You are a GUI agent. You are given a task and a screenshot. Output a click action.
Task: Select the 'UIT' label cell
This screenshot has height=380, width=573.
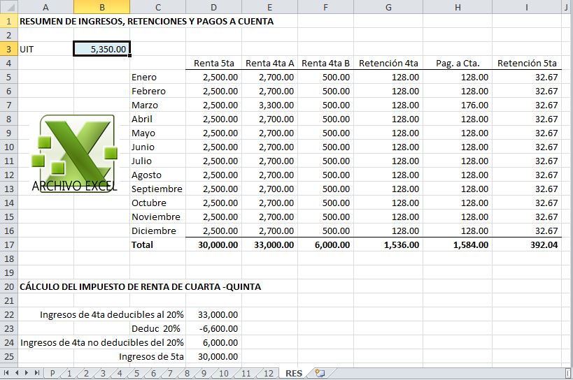click(x=45, y=49)
